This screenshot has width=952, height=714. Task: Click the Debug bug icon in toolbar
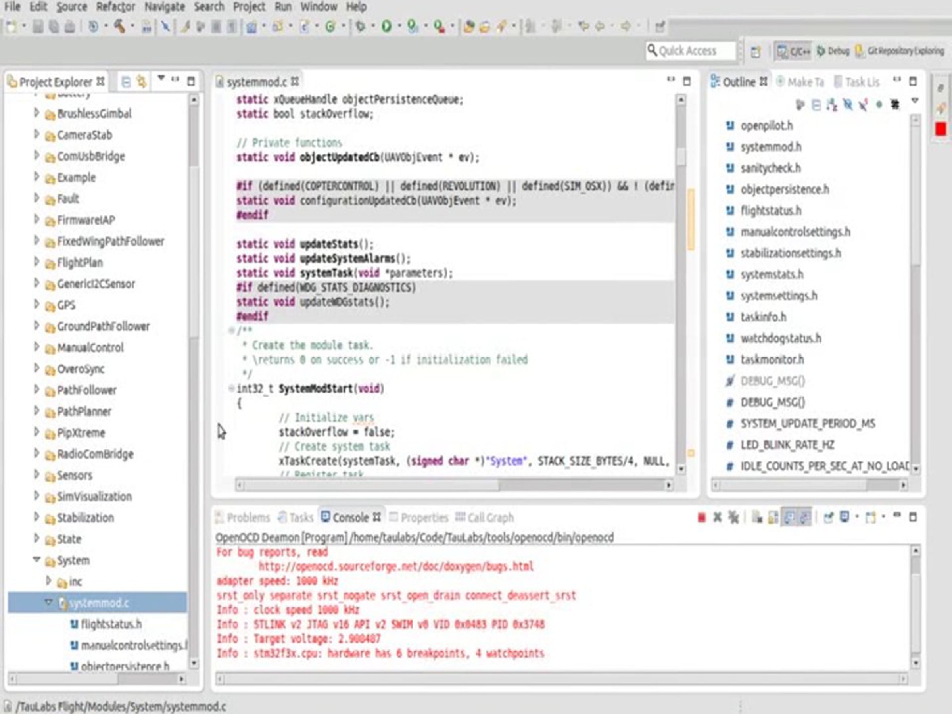tap(360, 27)
